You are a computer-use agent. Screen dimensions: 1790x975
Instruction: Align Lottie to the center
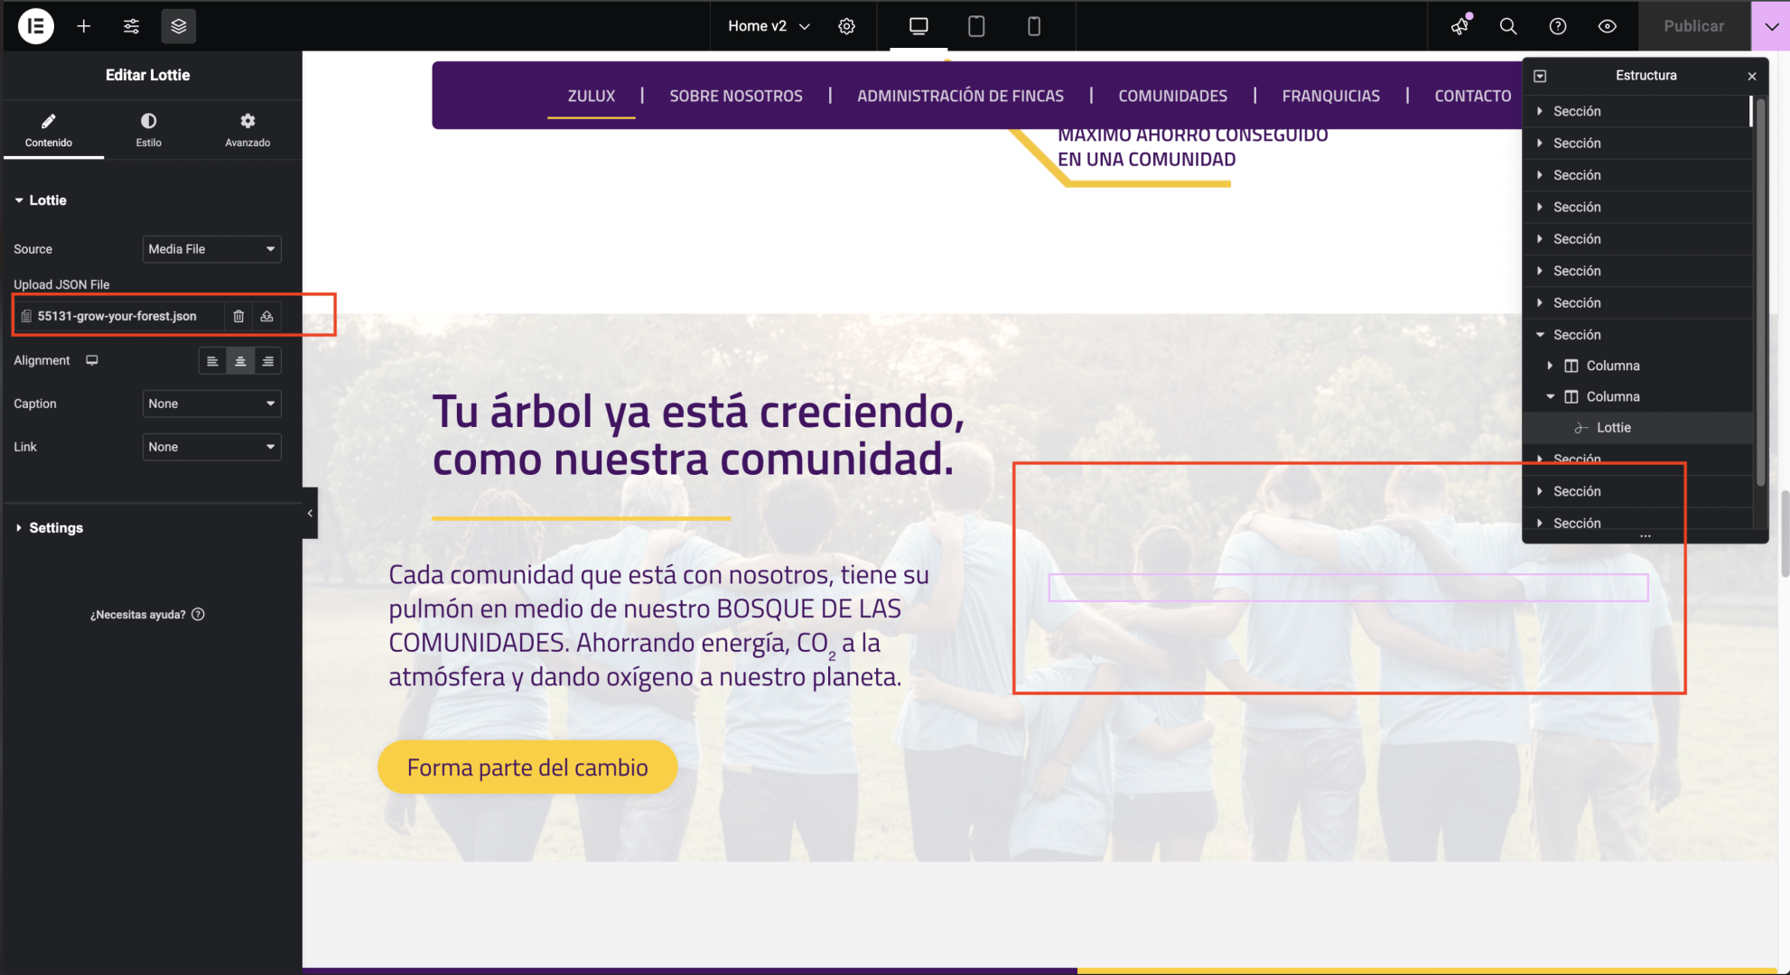(x=240, y=361)
